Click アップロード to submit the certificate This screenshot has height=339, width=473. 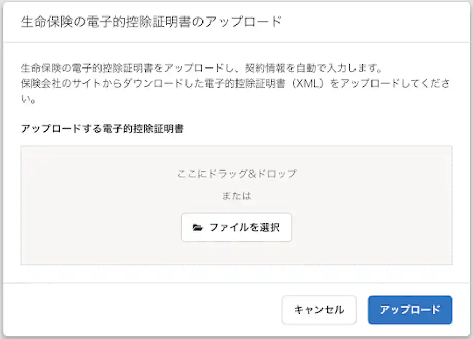coord(410,310)
